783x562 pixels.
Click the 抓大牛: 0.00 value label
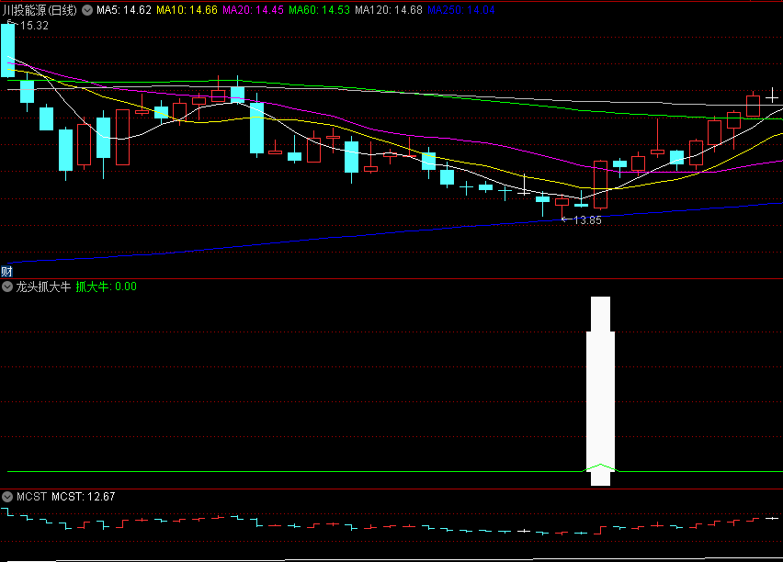click(x=107, y=287)
